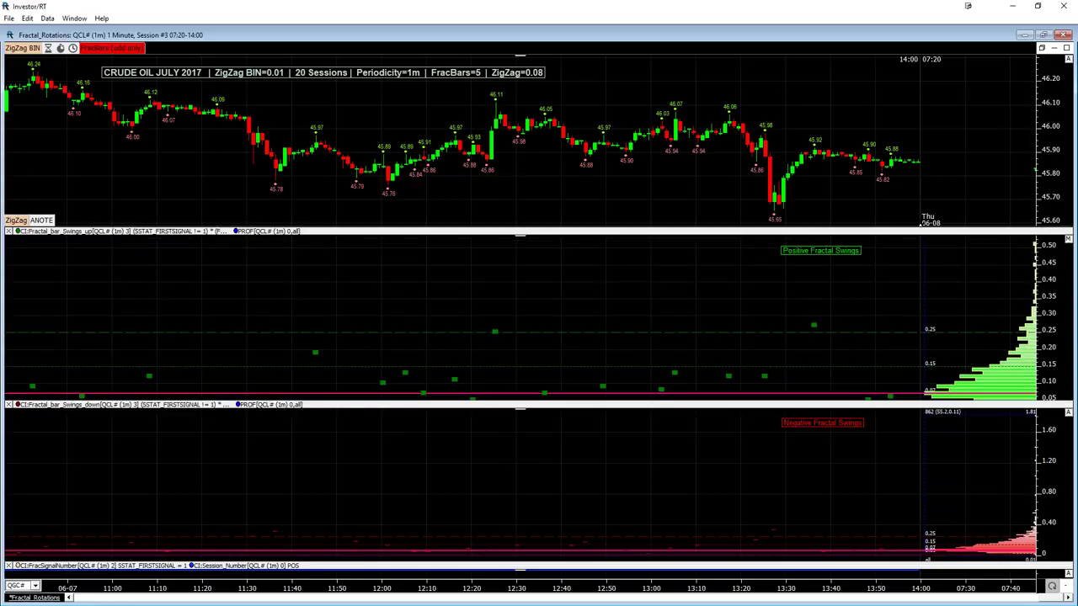Open the Data menu
Screen dimensions: 1078x606
47,19
